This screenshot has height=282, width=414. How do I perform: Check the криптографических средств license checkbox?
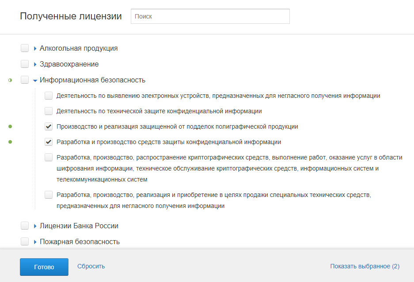(x=49, y=157)
